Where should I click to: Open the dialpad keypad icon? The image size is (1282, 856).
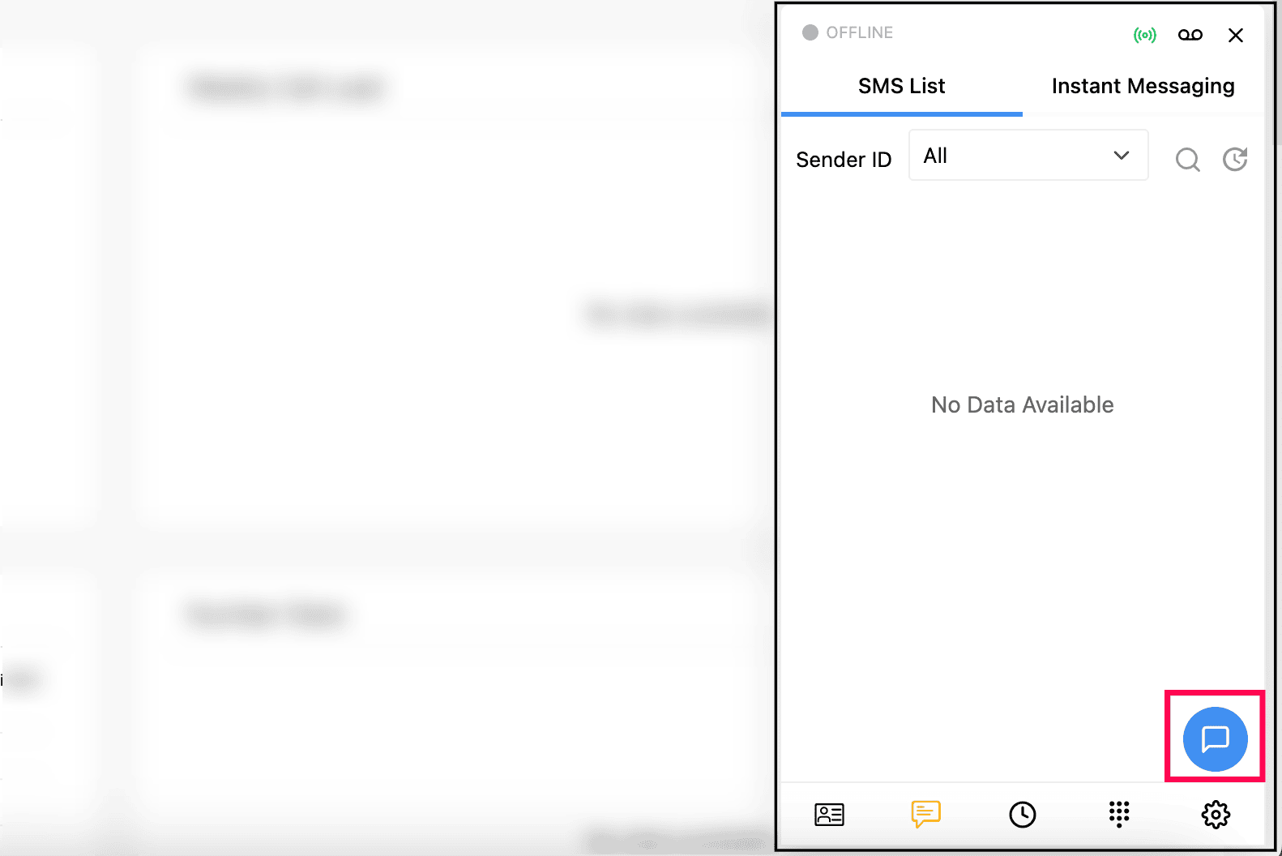(x=1119, y=814)
